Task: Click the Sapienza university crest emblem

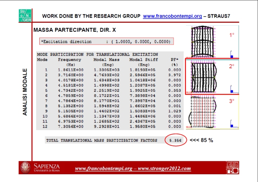Action: (x=25, y=168)
